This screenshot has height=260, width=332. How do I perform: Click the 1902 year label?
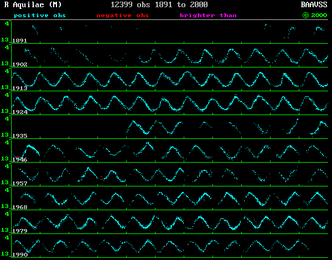(20, 65)
